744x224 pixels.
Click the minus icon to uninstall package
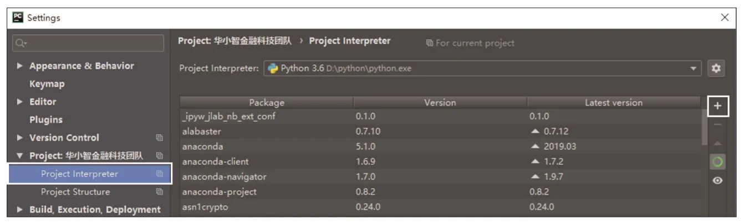click(x=717, y=125)
